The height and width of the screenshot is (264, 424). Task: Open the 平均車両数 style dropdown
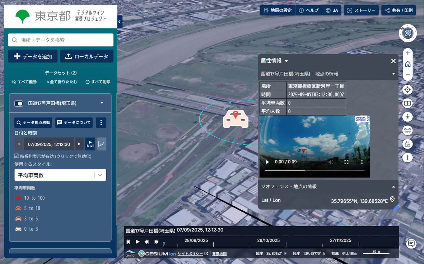60,175
